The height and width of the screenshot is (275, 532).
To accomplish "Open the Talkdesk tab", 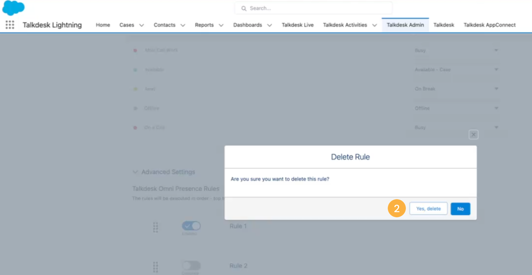I will (444, 25).
